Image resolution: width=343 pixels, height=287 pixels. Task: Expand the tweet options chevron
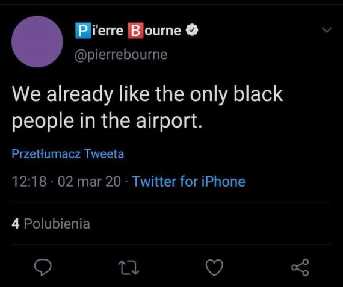[327, 30]
